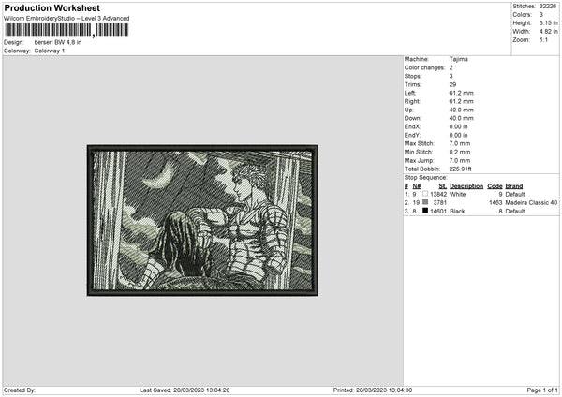Click the barcode under the worksheet title
This screenshot has height=397, width=562.
tap(67, 30)
